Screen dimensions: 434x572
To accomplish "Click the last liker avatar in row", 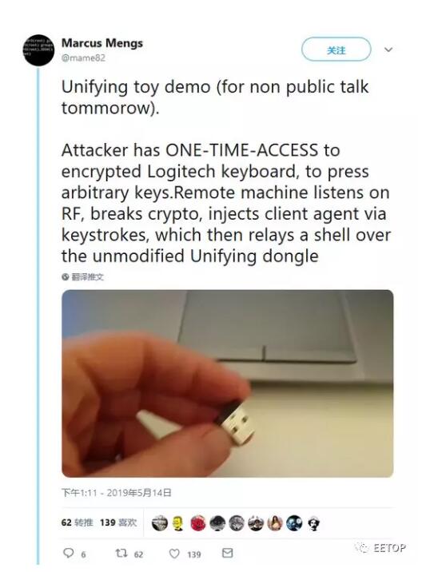I will pyautogui.click(x=313, y=523).
